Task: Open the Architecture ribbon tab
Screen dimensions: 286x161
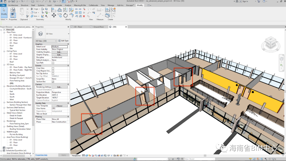Action: pyautogui.click(x=13, y=5)
